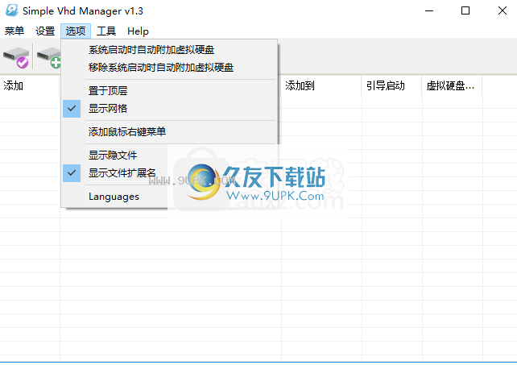Sort by 引导启动 column header
This screenshot has width=517, height=365.
391,85
